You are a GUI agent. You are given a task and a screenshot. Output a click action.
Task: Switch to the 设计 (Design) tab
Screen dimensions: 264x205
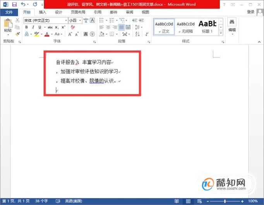[58, 12]
